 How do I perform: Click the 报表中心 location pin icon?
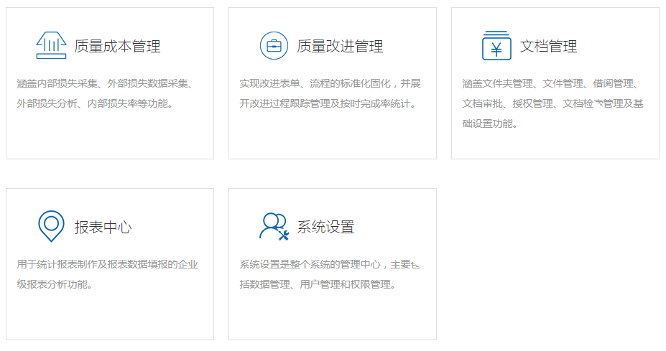(x=51, y=226)
